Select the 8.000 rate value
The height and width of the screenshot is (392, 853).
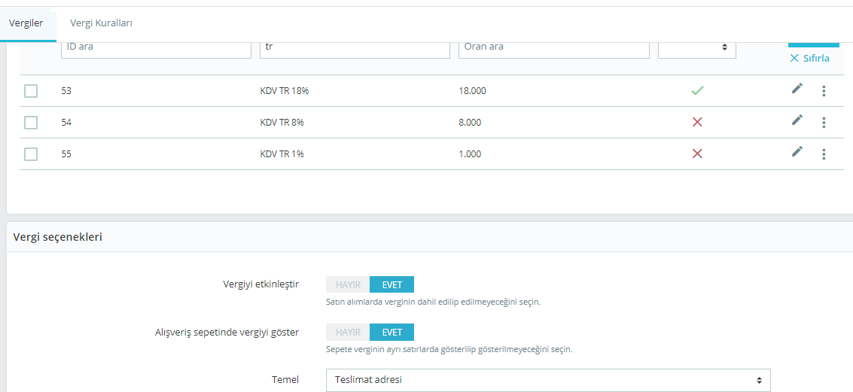[470, 123]
